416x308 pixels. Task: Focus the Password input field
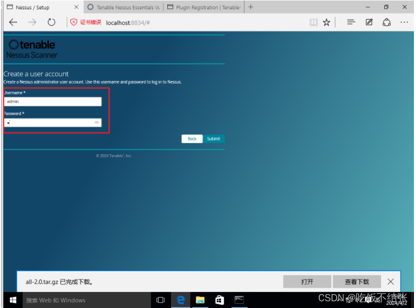pyautogui.click(x=53, y=123)
